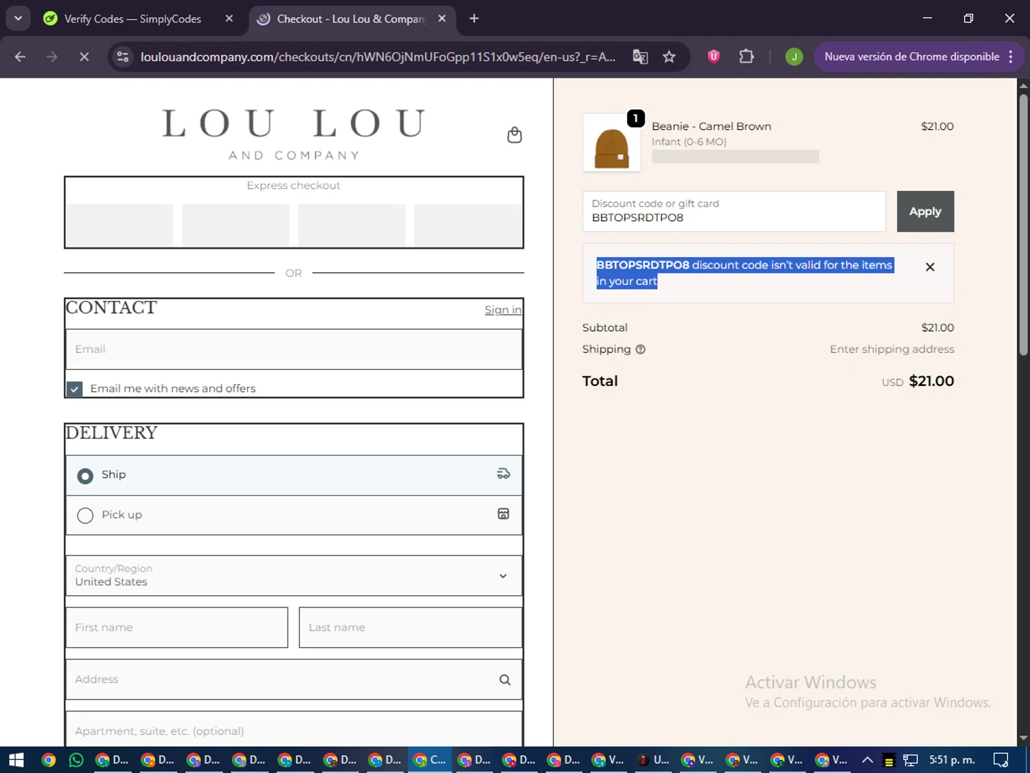Open a new browser tab

point(474,19)
